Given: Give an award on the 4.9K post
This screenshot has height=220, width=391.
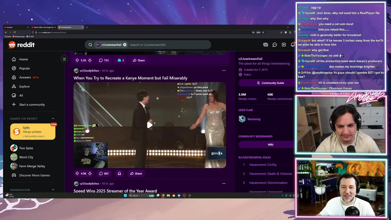Looking at the screenshot, I should [119, 174].
